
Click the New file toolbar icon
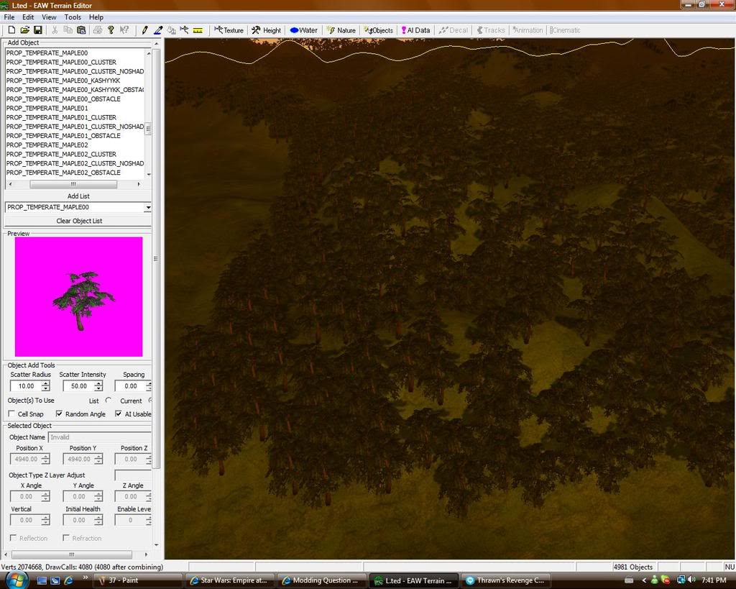click(11, 30)
